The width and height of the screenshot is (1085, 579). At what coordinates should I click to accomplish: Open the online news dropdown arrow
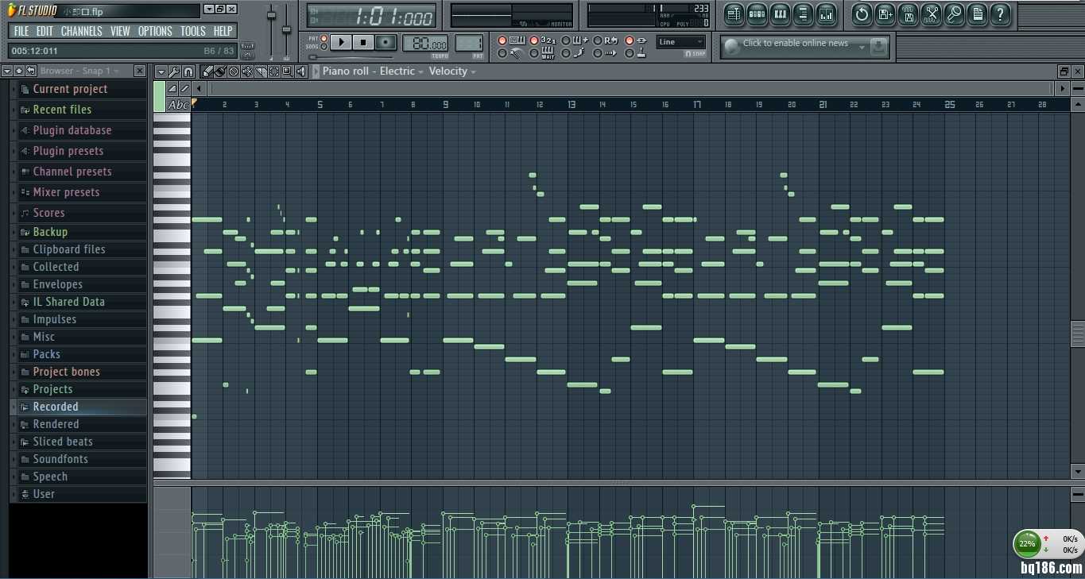click(x=862, y=47)
